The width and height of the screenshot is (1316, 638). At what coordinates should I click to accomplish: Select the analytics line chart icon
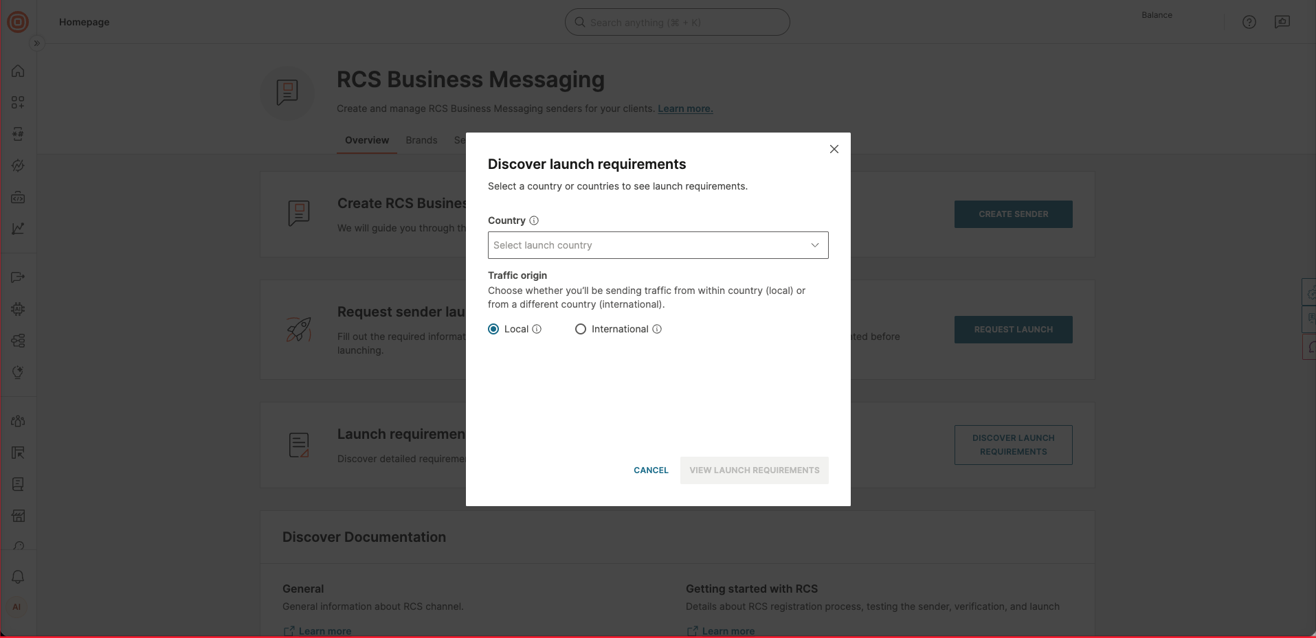[18, 228]
